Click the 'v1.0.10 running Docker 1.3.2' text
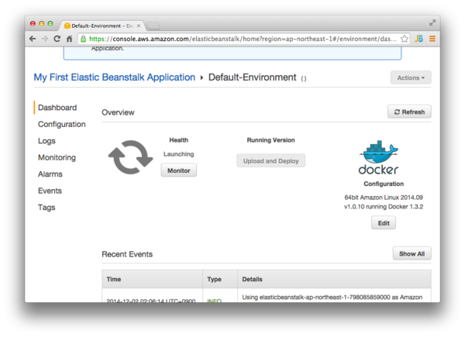Viewport: 465px width, 337px height. coord(384,207)
